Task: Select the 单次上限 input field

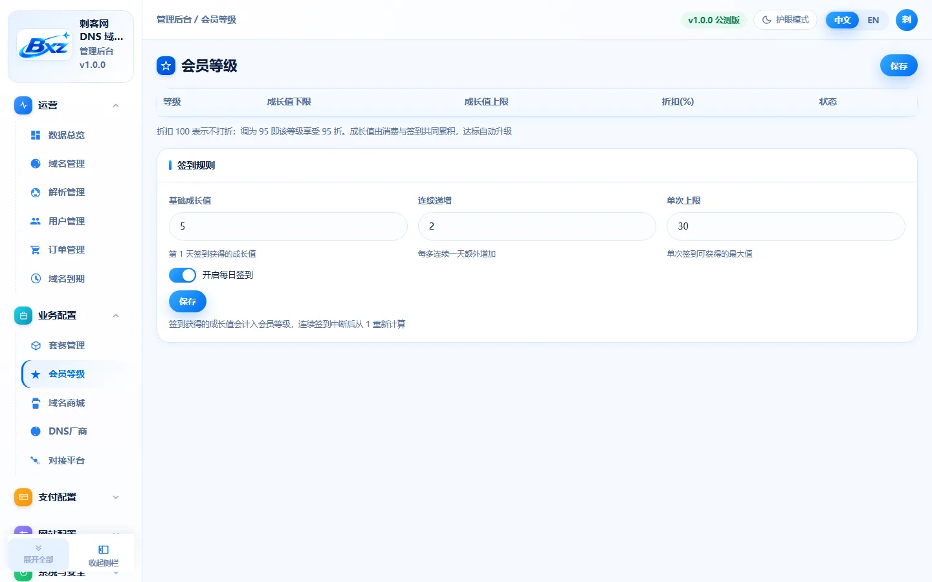Action: coord(786,226)
